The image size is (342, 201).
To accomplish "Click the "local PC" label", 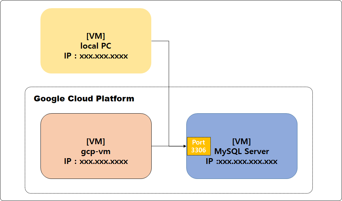I will 96,46.
